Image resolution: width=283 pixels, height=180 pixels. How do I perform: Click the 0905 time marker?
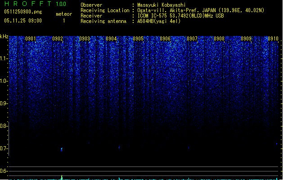138,38
